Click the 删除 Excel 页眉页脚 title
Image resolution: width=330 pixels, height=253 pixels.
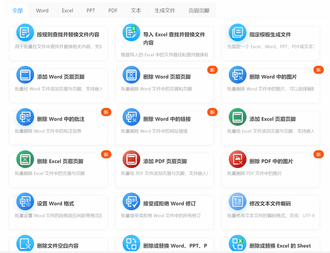60,161
